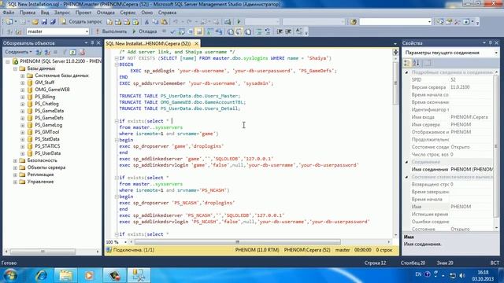This screenshot has height=283, width=504.
Task: Click the Windows Media Player taskbar icon
Action: [x=89, y=275]
